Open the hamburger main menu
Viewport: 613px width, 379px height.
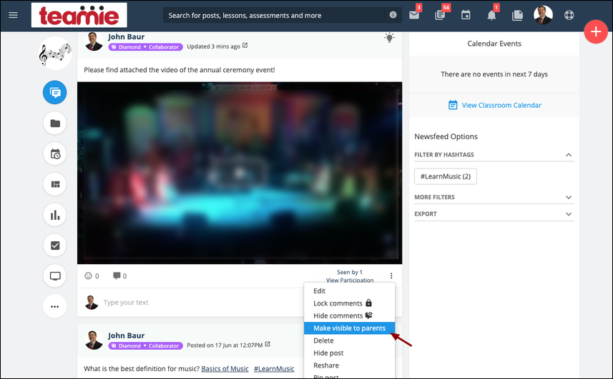(14, 15)
